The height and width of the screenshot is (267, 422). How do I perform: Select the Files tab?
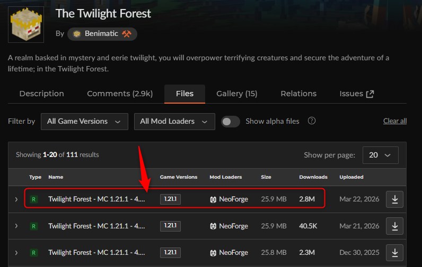point(184,94)
